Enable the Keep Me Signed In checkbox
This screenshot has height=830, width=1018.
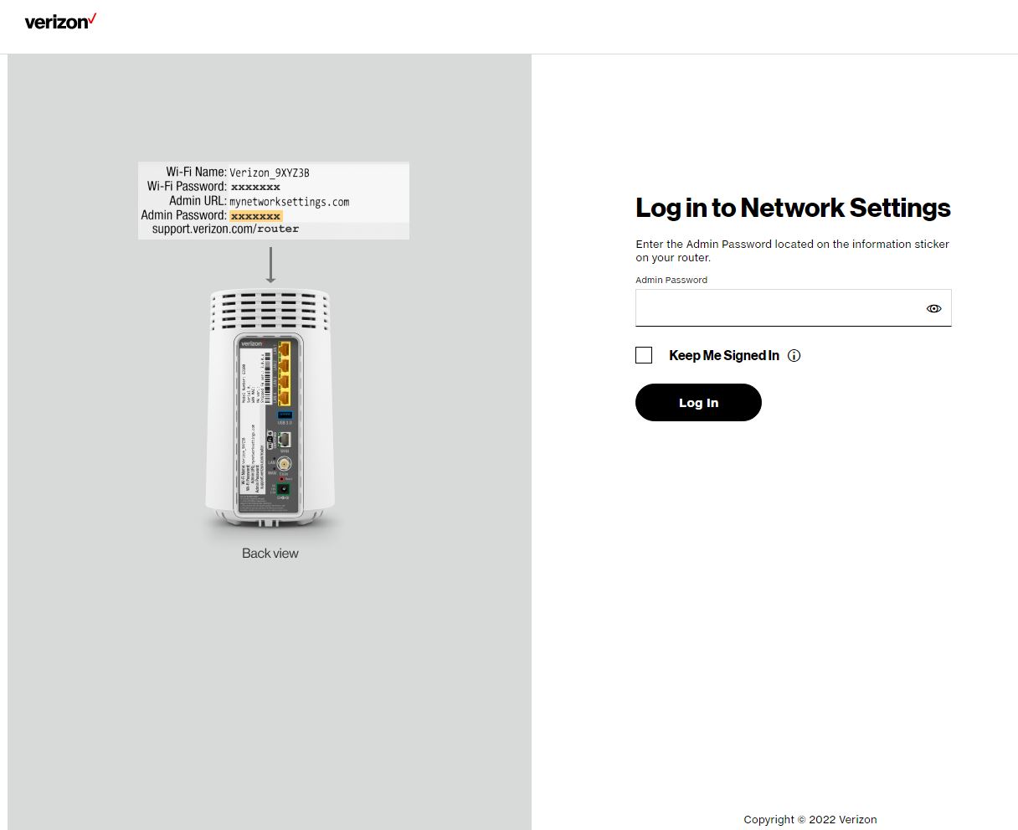pos(644,355)
